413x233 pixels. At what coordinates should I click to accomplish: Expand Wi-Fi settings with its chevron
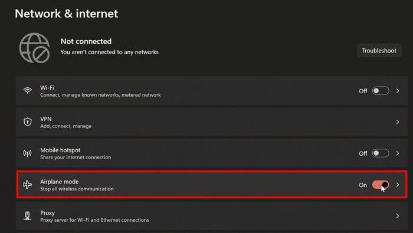(x=398, y=91)
